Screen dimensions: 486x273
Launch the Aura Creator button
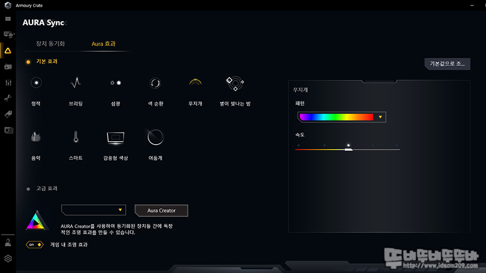[x=161, y=210]
